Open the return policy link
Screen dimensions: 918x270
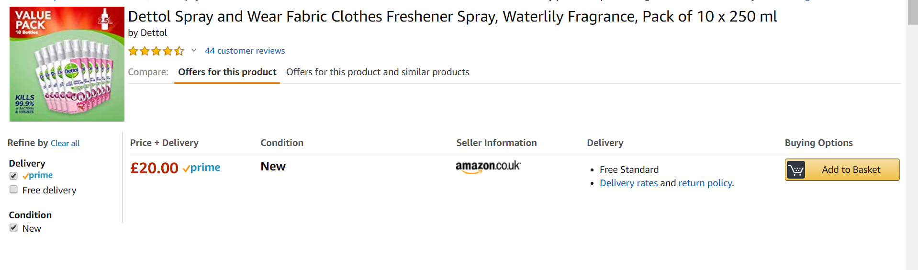pyautogui.click(x=705, y=183)
